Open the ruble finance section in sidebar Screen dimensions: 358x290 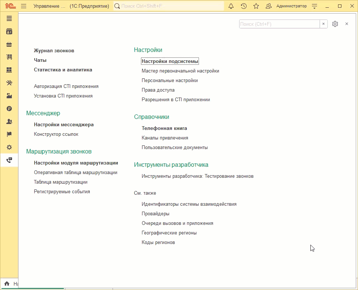(x=9, y=109)
